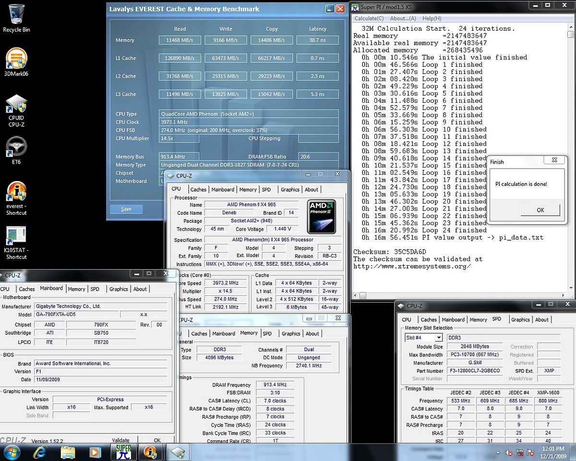
Task: Open the Windows Start menu
Action: pyautogui.click(x=12, y=452)
